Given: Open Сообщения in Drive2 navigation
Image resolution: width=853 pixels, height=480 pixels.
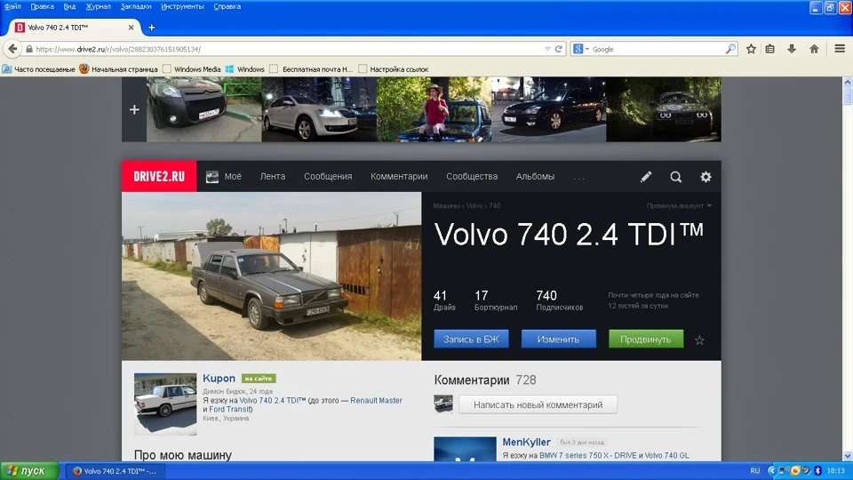Looking at the screenshot, I should 328,176.
